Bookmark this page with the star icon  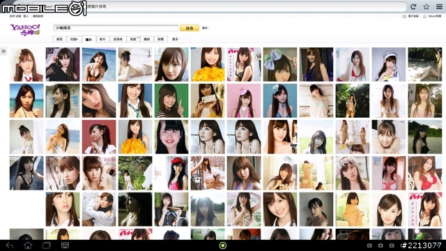click(426, 6)
